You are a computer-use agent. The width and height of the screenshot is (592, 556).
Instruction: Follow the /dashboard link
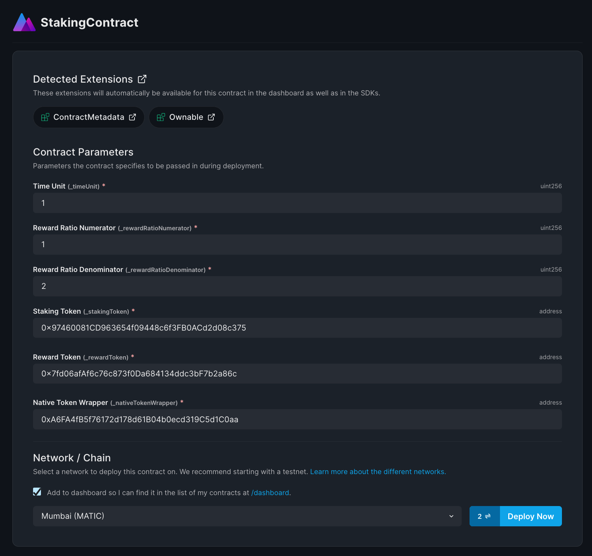tap(270, 493)
